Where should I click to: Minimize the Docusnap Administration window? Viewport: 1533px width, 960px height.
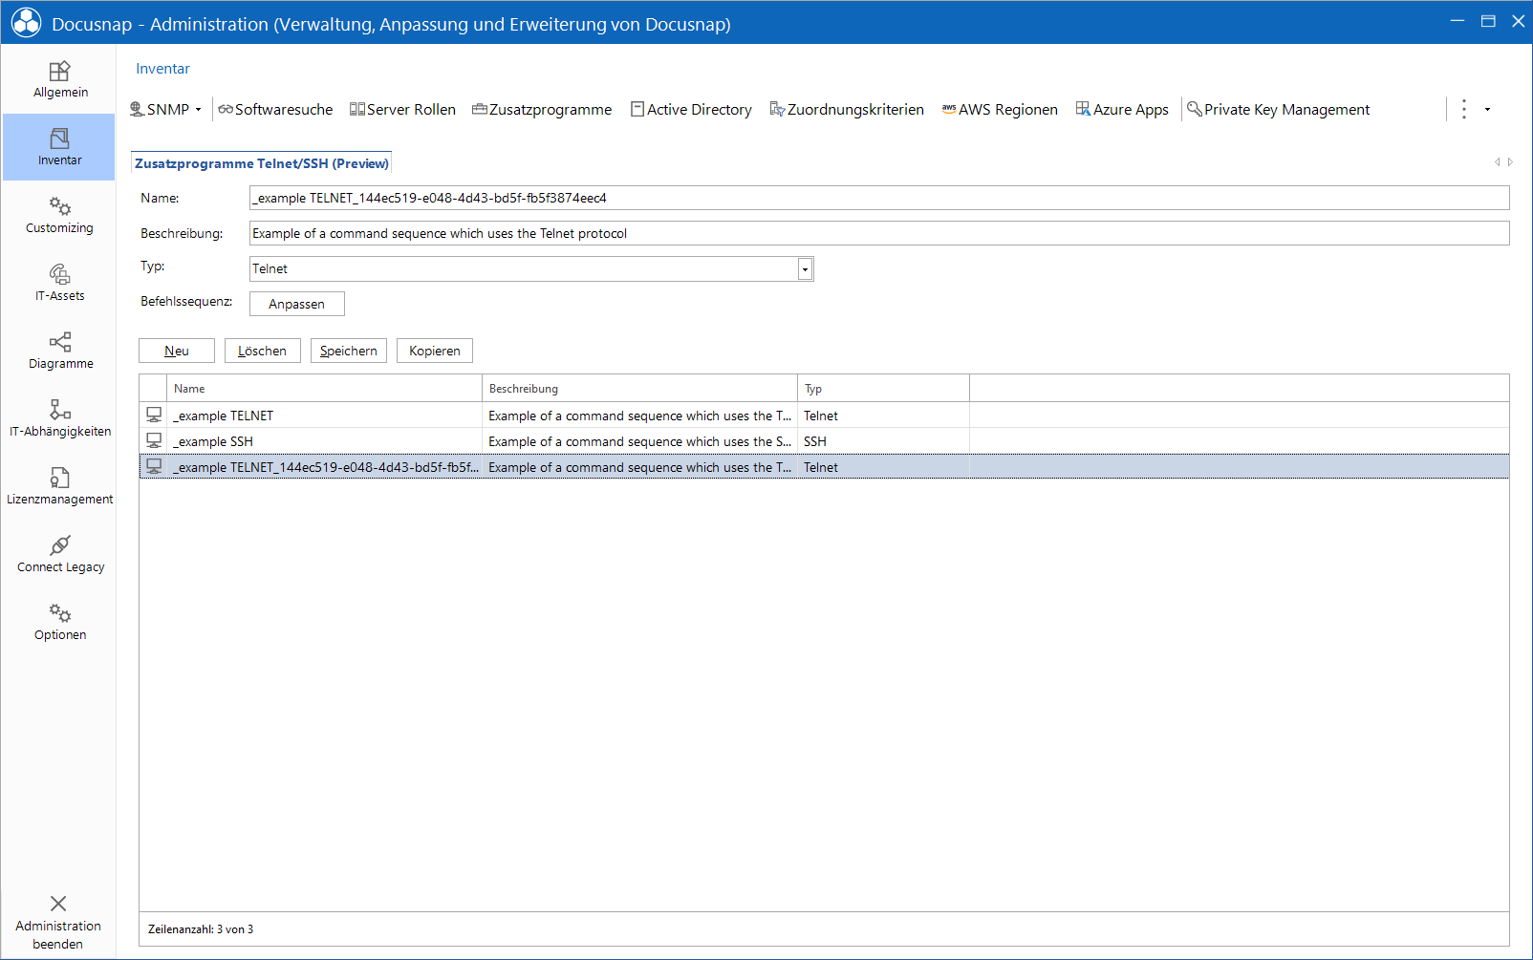(x=1457, y=21)
